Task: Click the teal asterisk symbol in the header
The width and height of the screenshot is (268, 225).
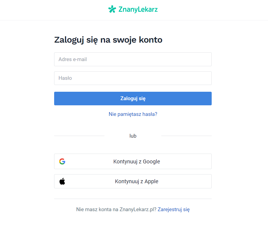Action: pyautogui.click(x=112, y=9)
